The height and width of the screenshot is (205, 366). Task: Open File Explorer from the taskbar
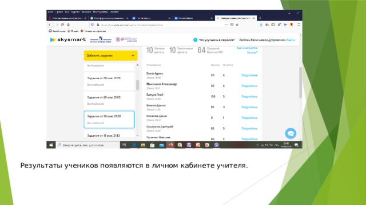point(143,145)
